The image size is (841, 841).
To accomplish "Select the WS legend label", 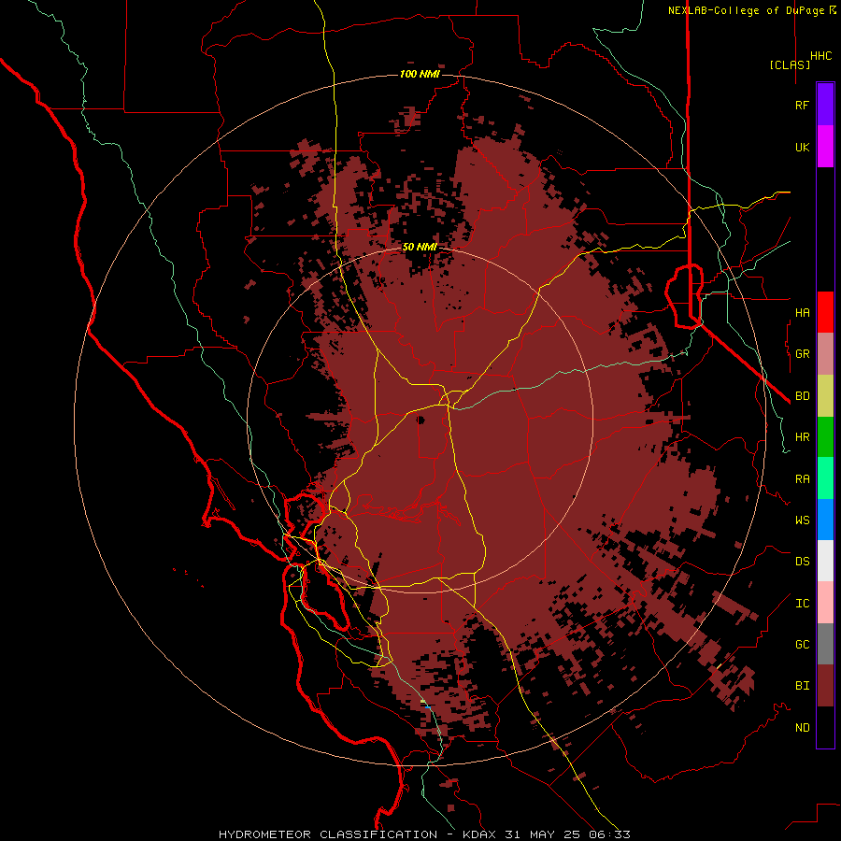I will click(x=802, y=520).
